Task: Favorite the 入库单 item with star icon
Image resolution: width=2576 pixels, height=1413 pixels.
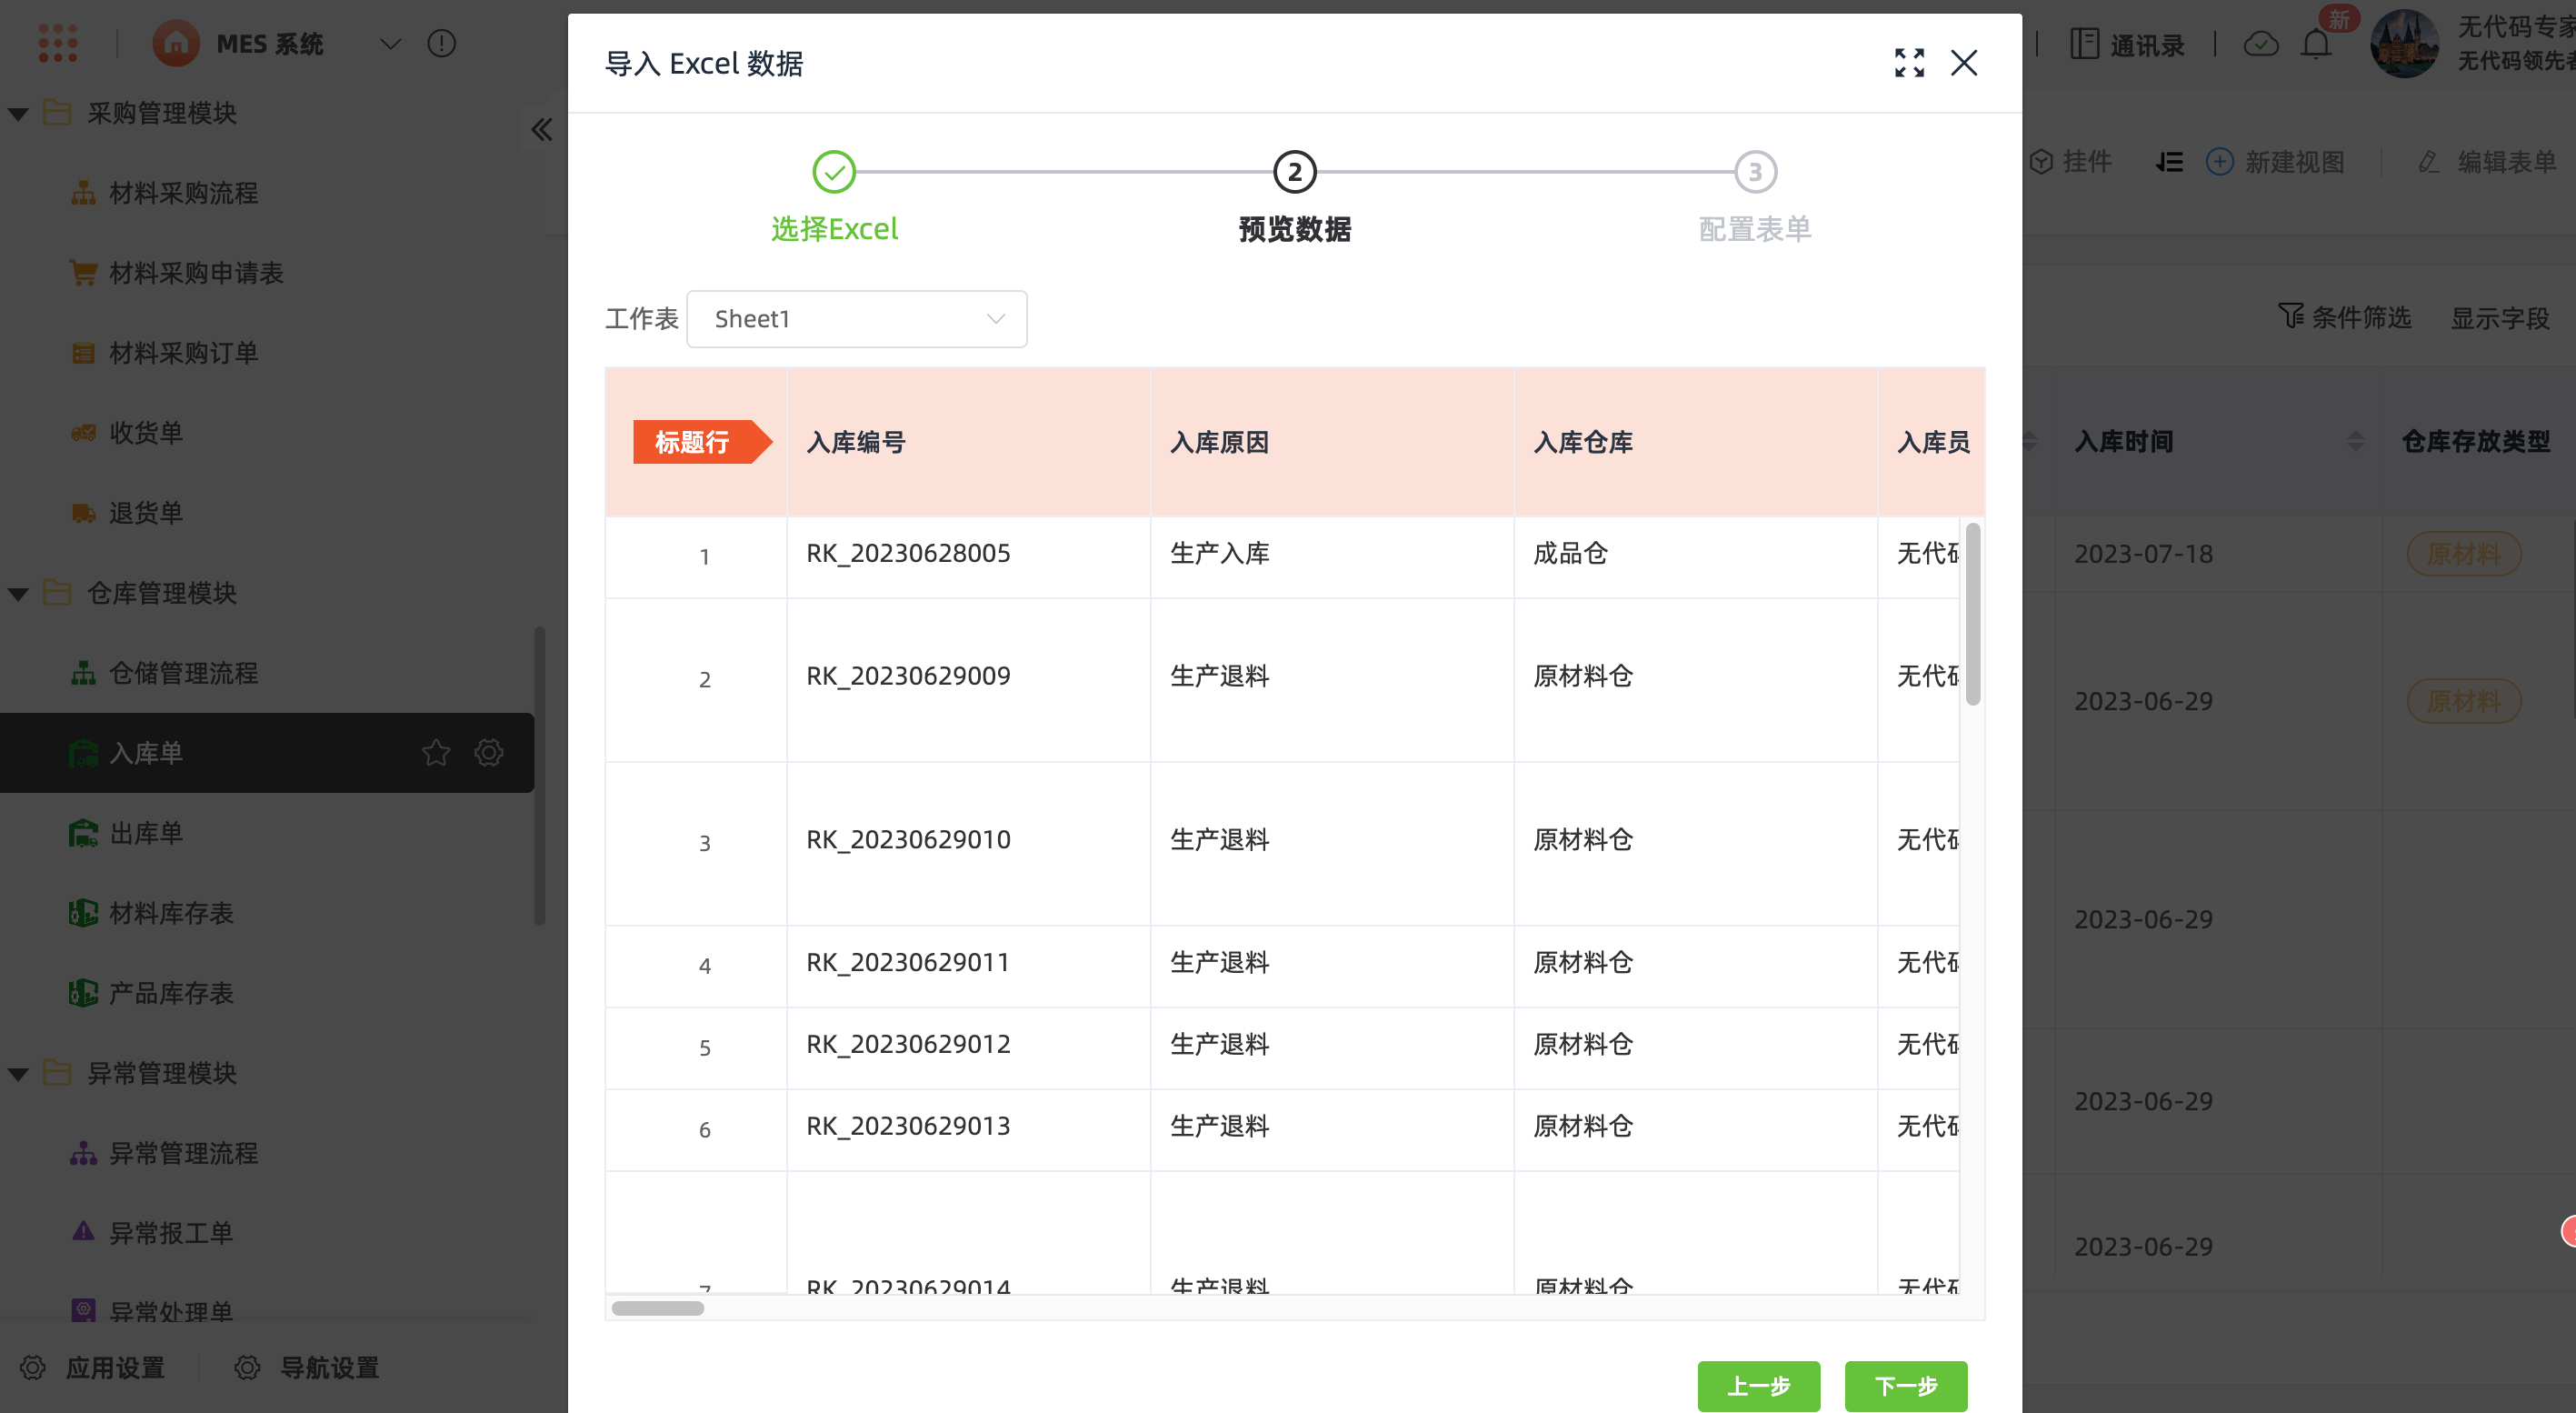Action: (436, 752)
